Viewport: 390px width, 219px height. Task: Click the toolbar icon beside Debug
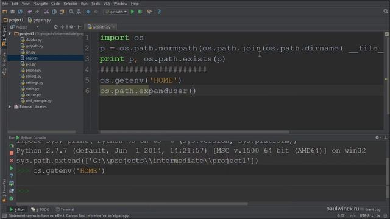click(x=149, y=12)
